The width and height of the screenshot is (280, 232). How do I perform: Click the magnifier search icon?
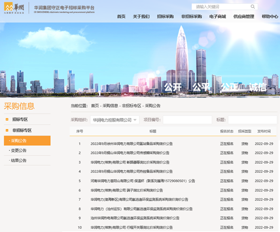pyautogui.click(x=253, y=7)
